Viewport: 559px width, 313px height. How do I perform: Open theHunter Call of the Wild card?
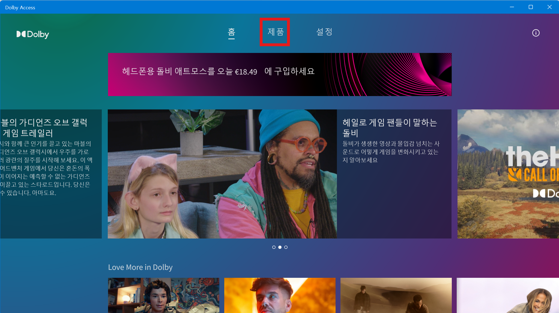tap(508, 174)
